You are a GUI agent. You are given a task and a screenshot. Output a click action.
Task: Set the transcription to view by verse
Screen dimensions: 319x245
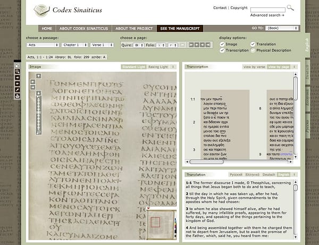[x=254, y=66]
